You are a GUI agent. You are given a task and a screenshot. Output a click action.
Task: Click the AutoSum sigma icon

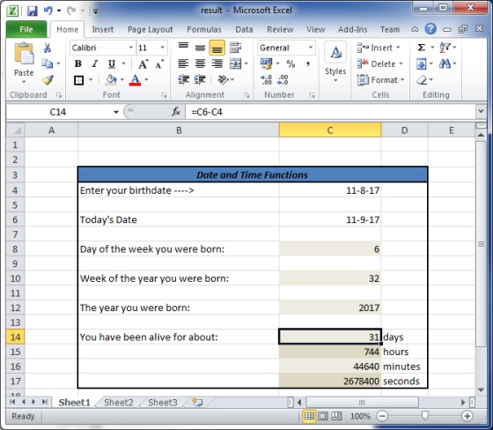[422, 48]
